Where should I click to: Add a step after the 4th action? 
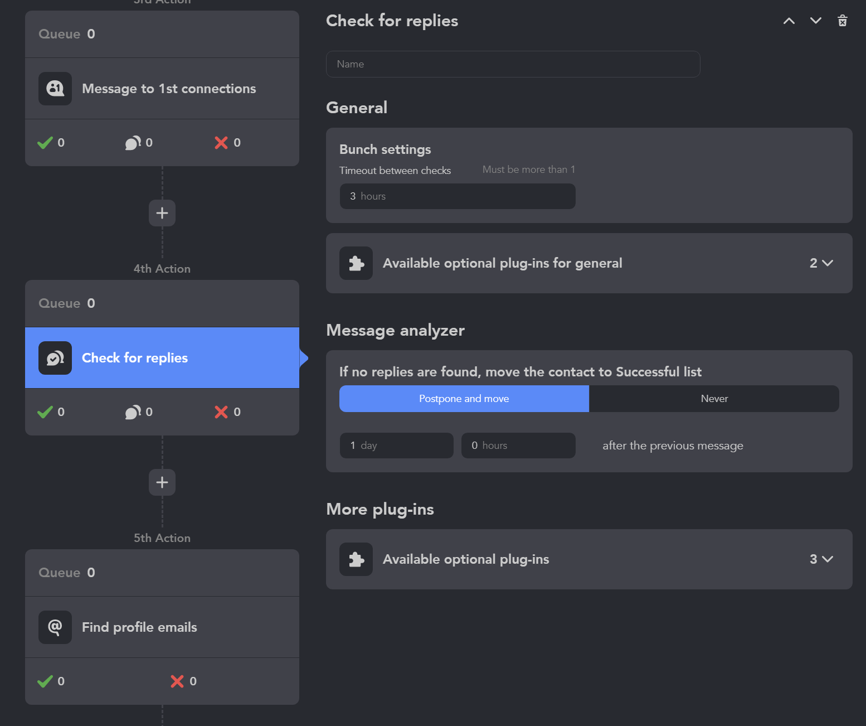tap(162, 482)
